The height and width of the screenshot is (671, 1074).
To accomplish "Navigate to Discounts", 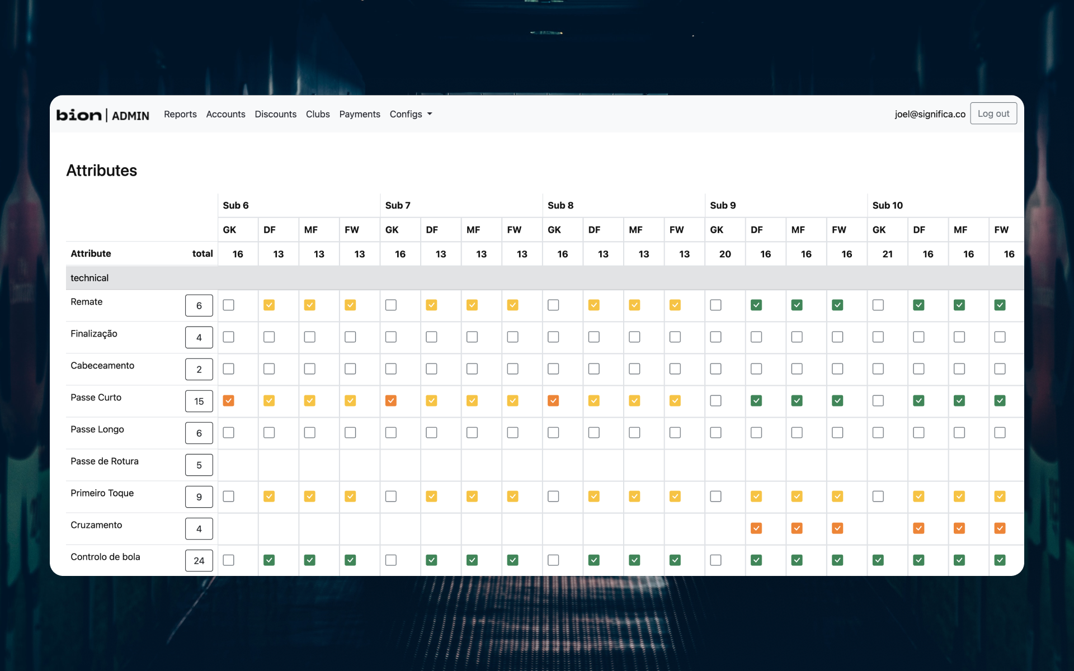I will tap(275, 114).
